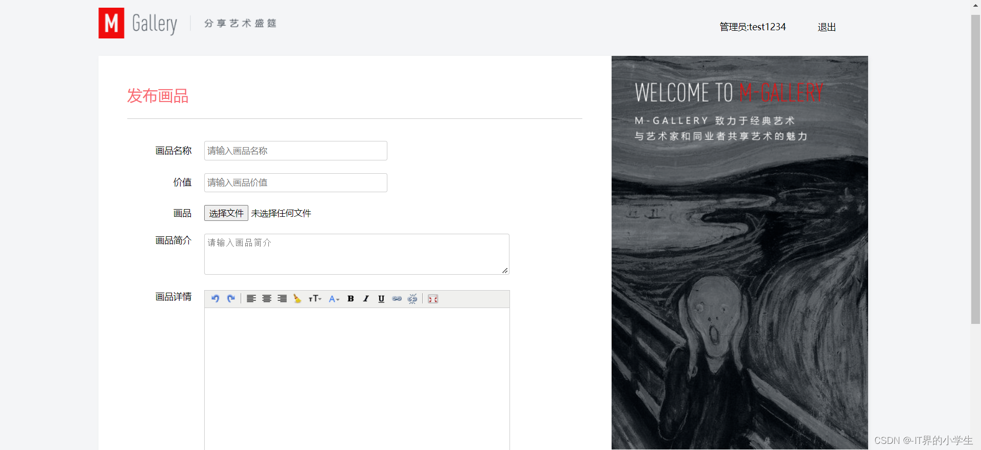Screen dimensions: 981x450
Task: Click the scrollbar up arrow
Action: click(x=976, y=5)
